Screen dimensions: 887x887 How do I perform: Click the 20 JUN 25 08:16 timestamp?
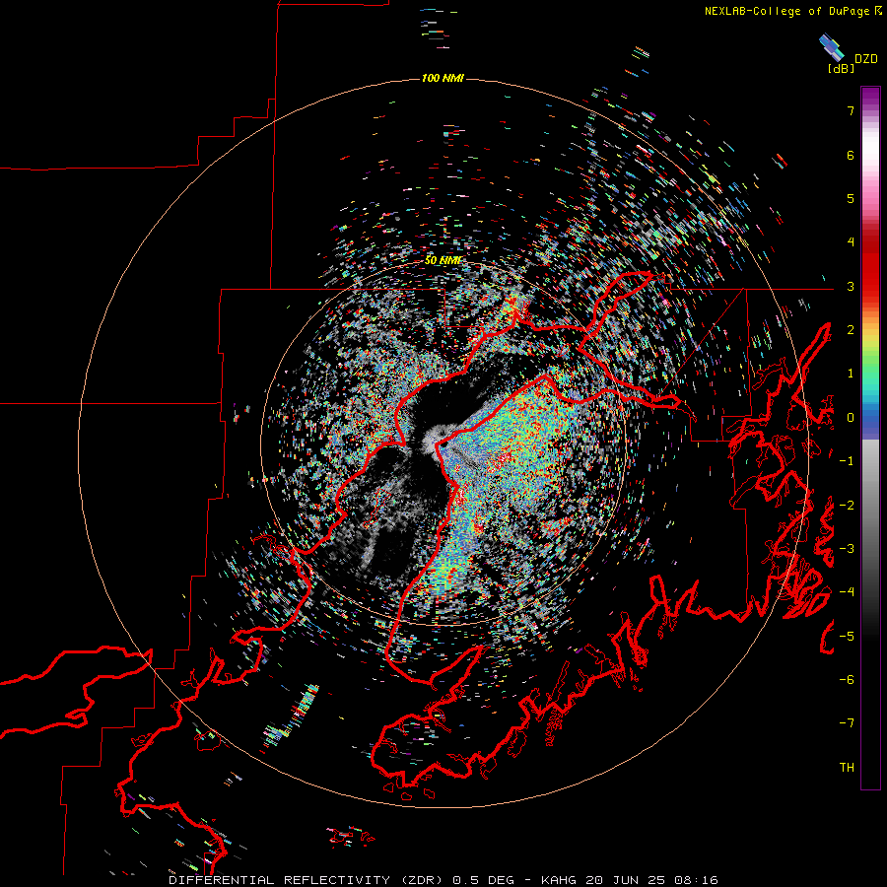654,880
